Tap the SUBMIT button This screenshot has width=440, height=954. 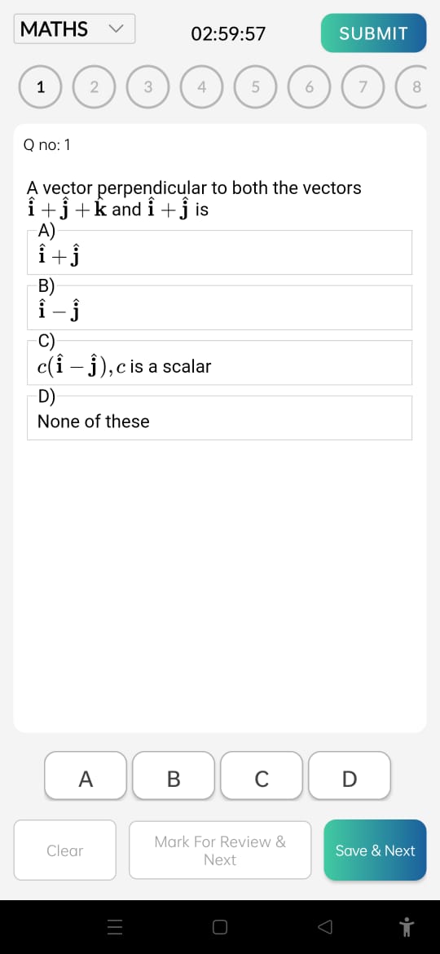tap(373, 33)
